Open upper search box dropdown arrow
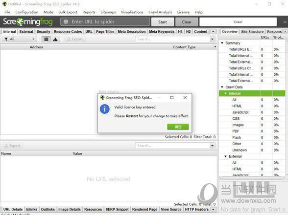The width and height of the screenshot is (288, 215). pos(213,39)
